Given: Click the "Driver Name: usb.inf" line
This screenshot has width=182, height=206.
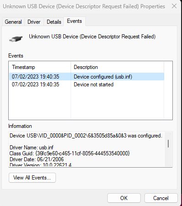Looking at the screenshot, I should (x=32, y=148).
